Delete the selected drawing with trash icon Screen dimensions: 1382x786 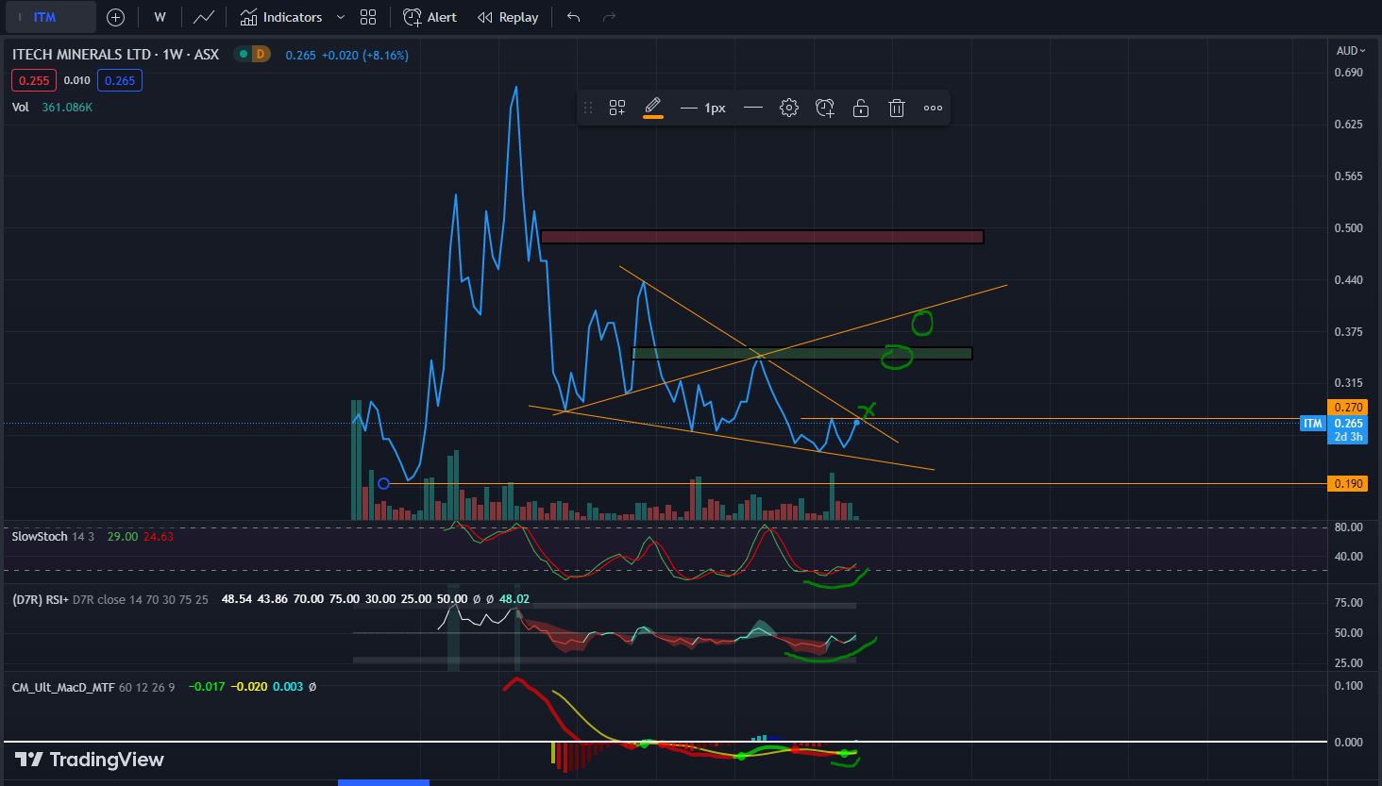pos(897,108)
